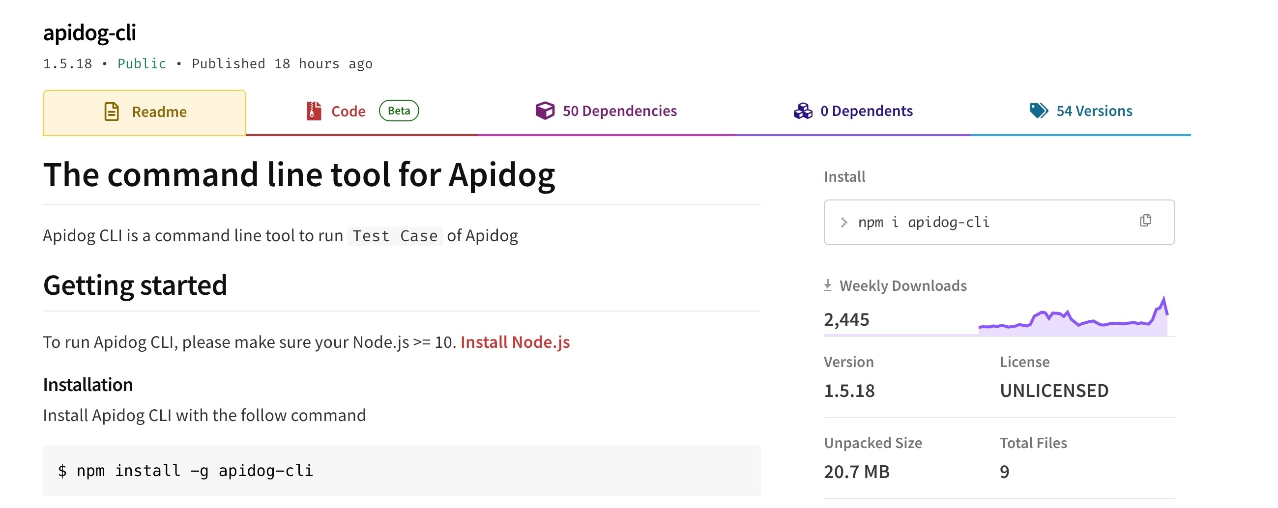Screen dimensions: 1278x508
Task: Select the apidog-cli package title
Action: click(x=89, y=33)
